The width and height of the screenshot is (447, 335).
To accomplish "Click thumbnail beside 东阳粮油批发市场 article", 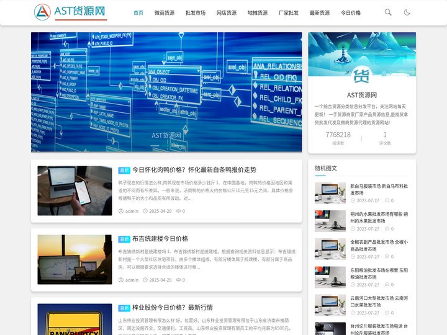I will coord(330,277).
